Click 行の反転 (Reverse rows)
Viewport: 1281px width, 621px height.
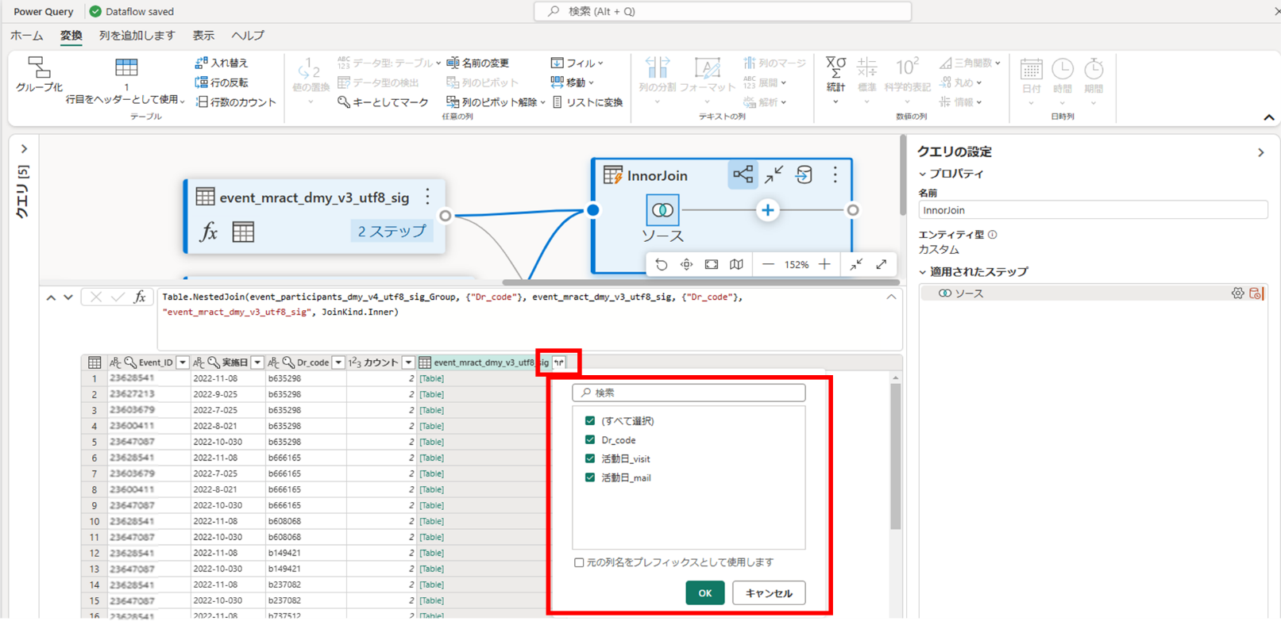click(x=222, y=82)
